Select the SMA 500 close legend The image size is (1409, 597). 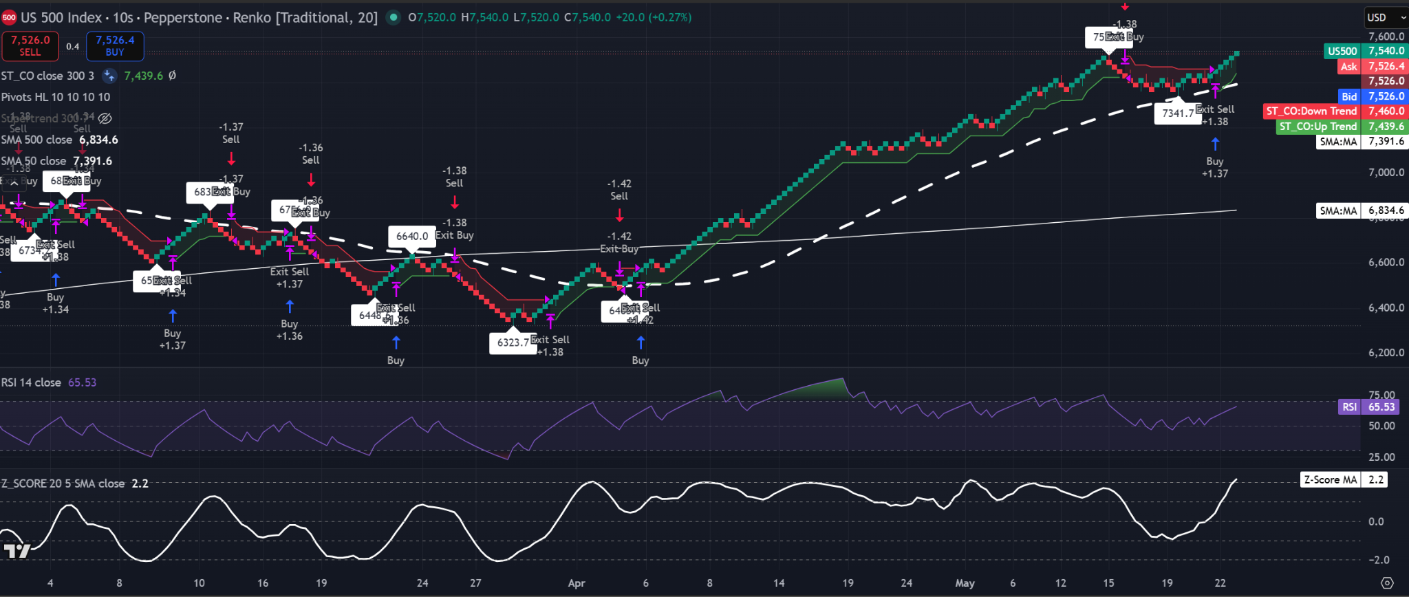[x=36, y=140]
